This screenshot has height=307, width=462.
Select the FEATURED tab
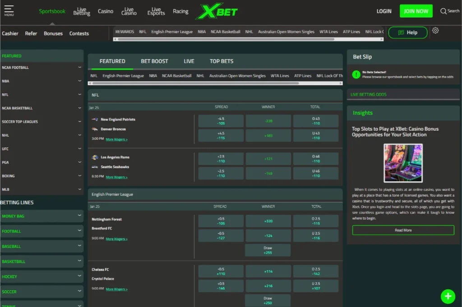click(112, 61)
